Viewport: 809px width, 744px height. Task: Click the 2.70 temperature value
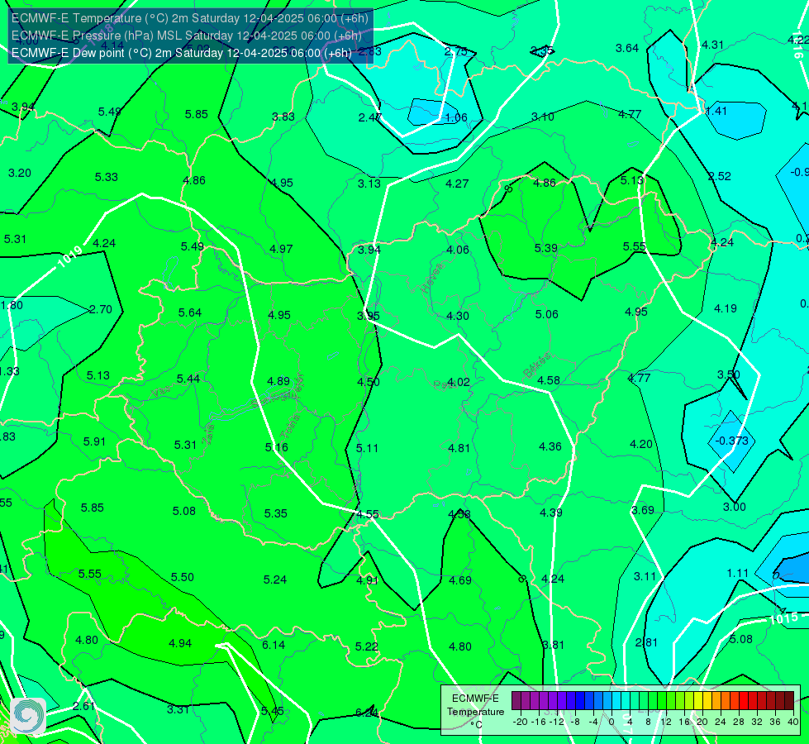[x=101, y=309]
